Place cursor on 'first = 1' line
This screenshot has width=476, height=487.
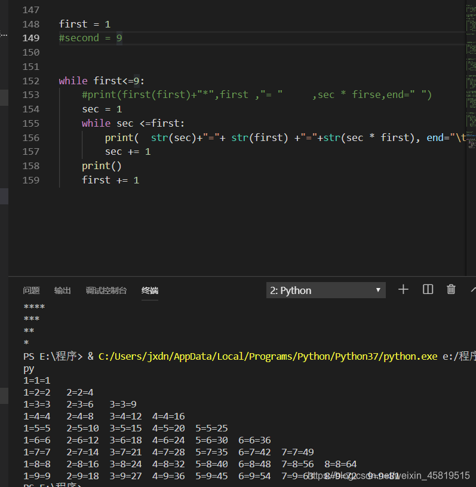85,24
